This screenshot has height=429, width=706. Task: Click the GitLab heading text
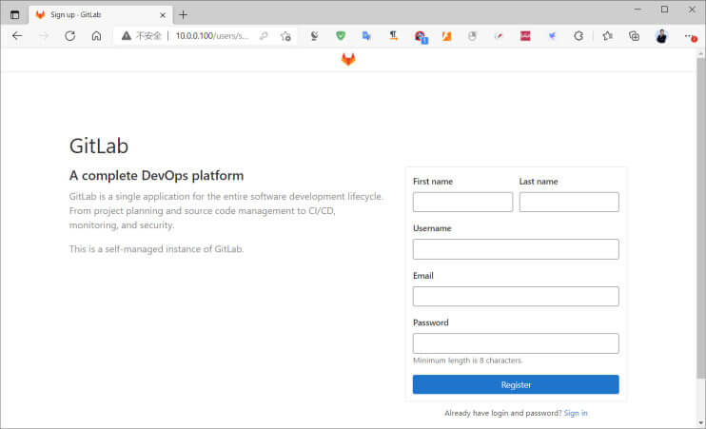pyautogui.click(x=99, y=146)
